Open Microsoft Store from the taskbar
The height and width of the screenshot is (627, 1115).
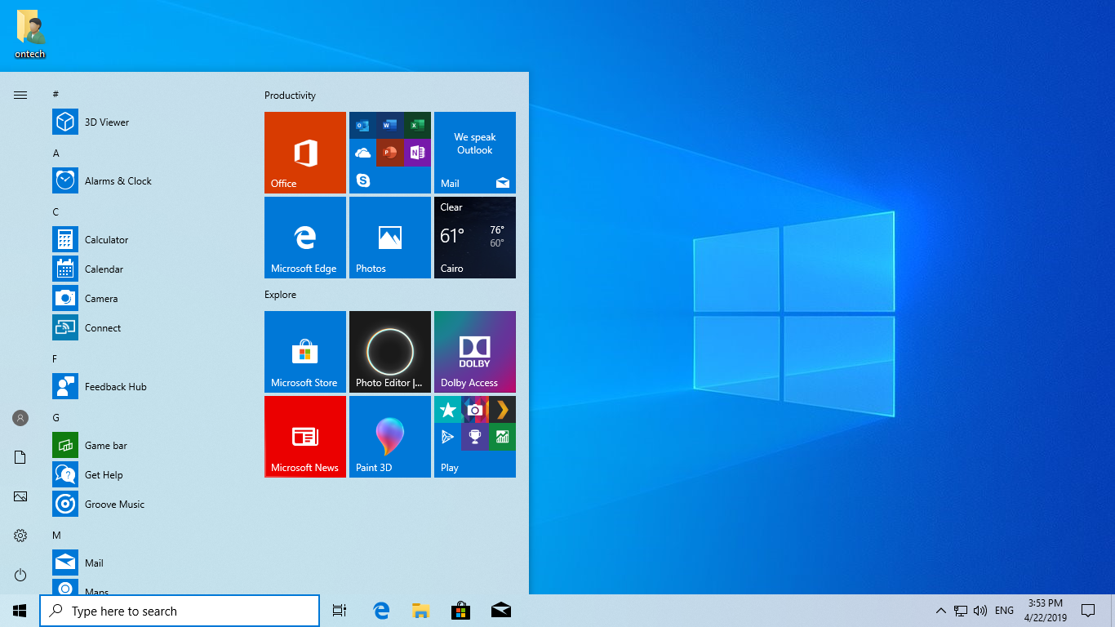coord(460,611)
